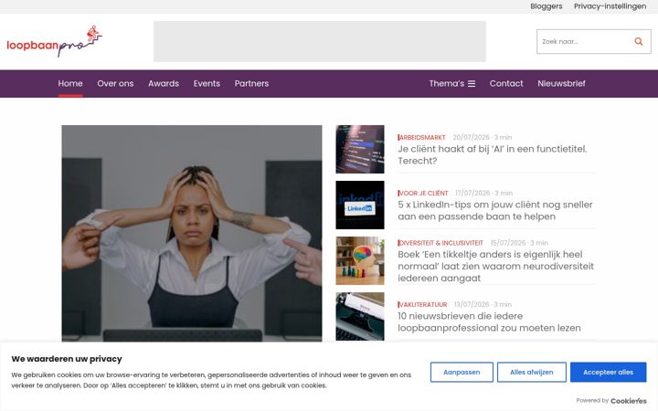The image size is (658, 411).
Task: Click the date '15/07/2026 · 3 min'
Action: (x=519, y=243)
